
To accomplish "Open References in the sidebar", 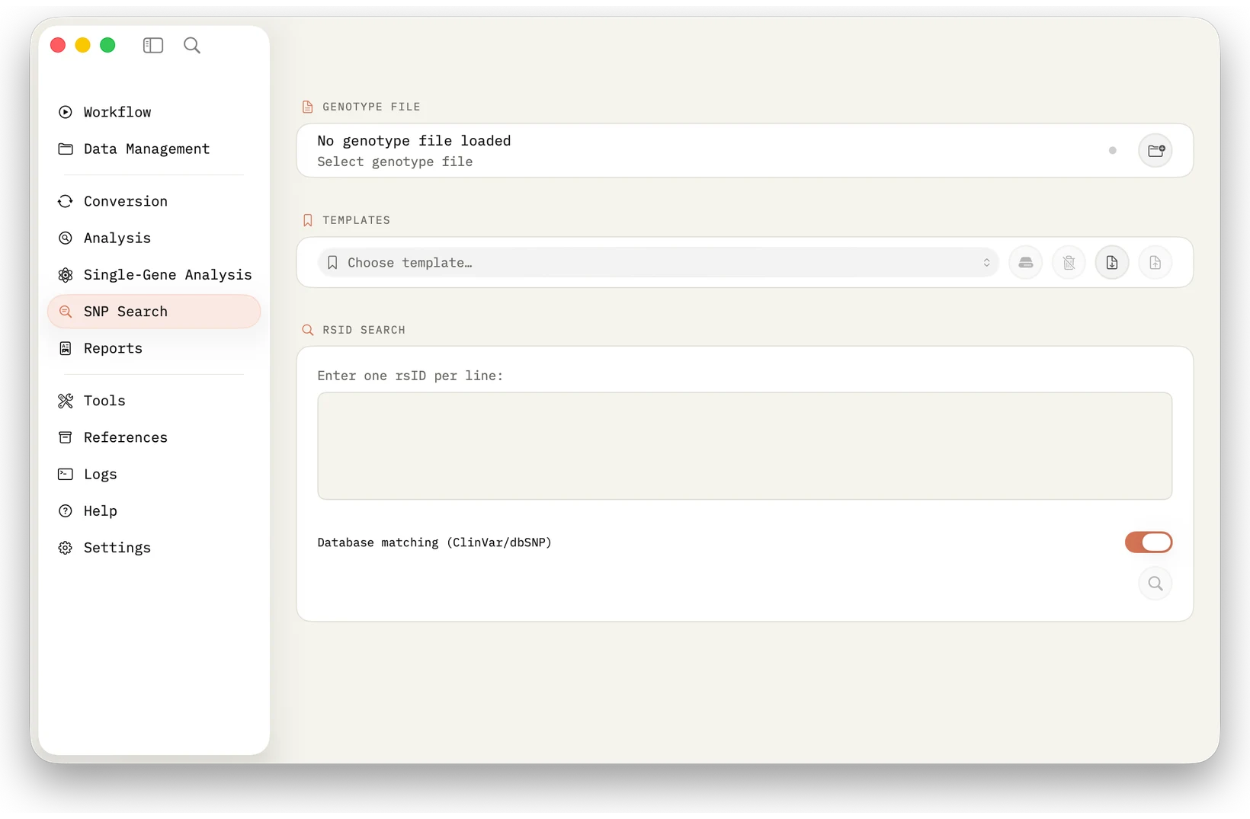I will click(154, 437).
